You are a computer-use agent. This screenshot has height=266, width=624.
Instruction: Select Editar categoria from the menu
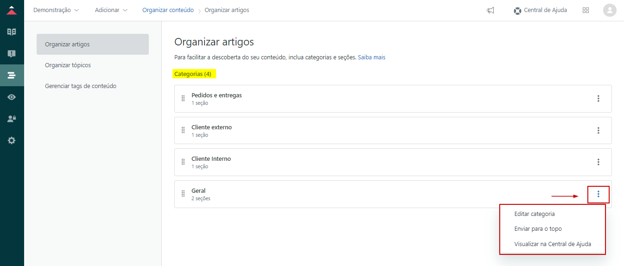click(x=535, y=214)
